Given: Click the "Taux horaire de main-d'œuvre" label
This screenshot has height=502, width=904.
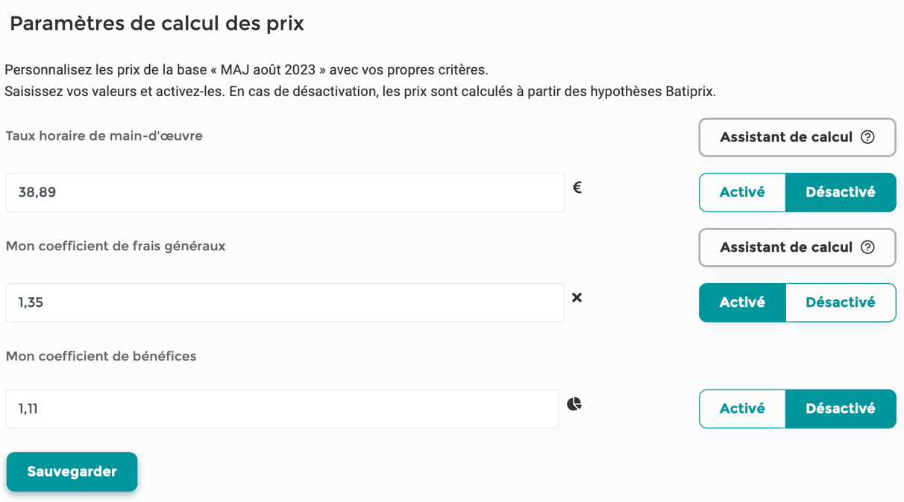Looking at the screenshot, I should point(104,136).
